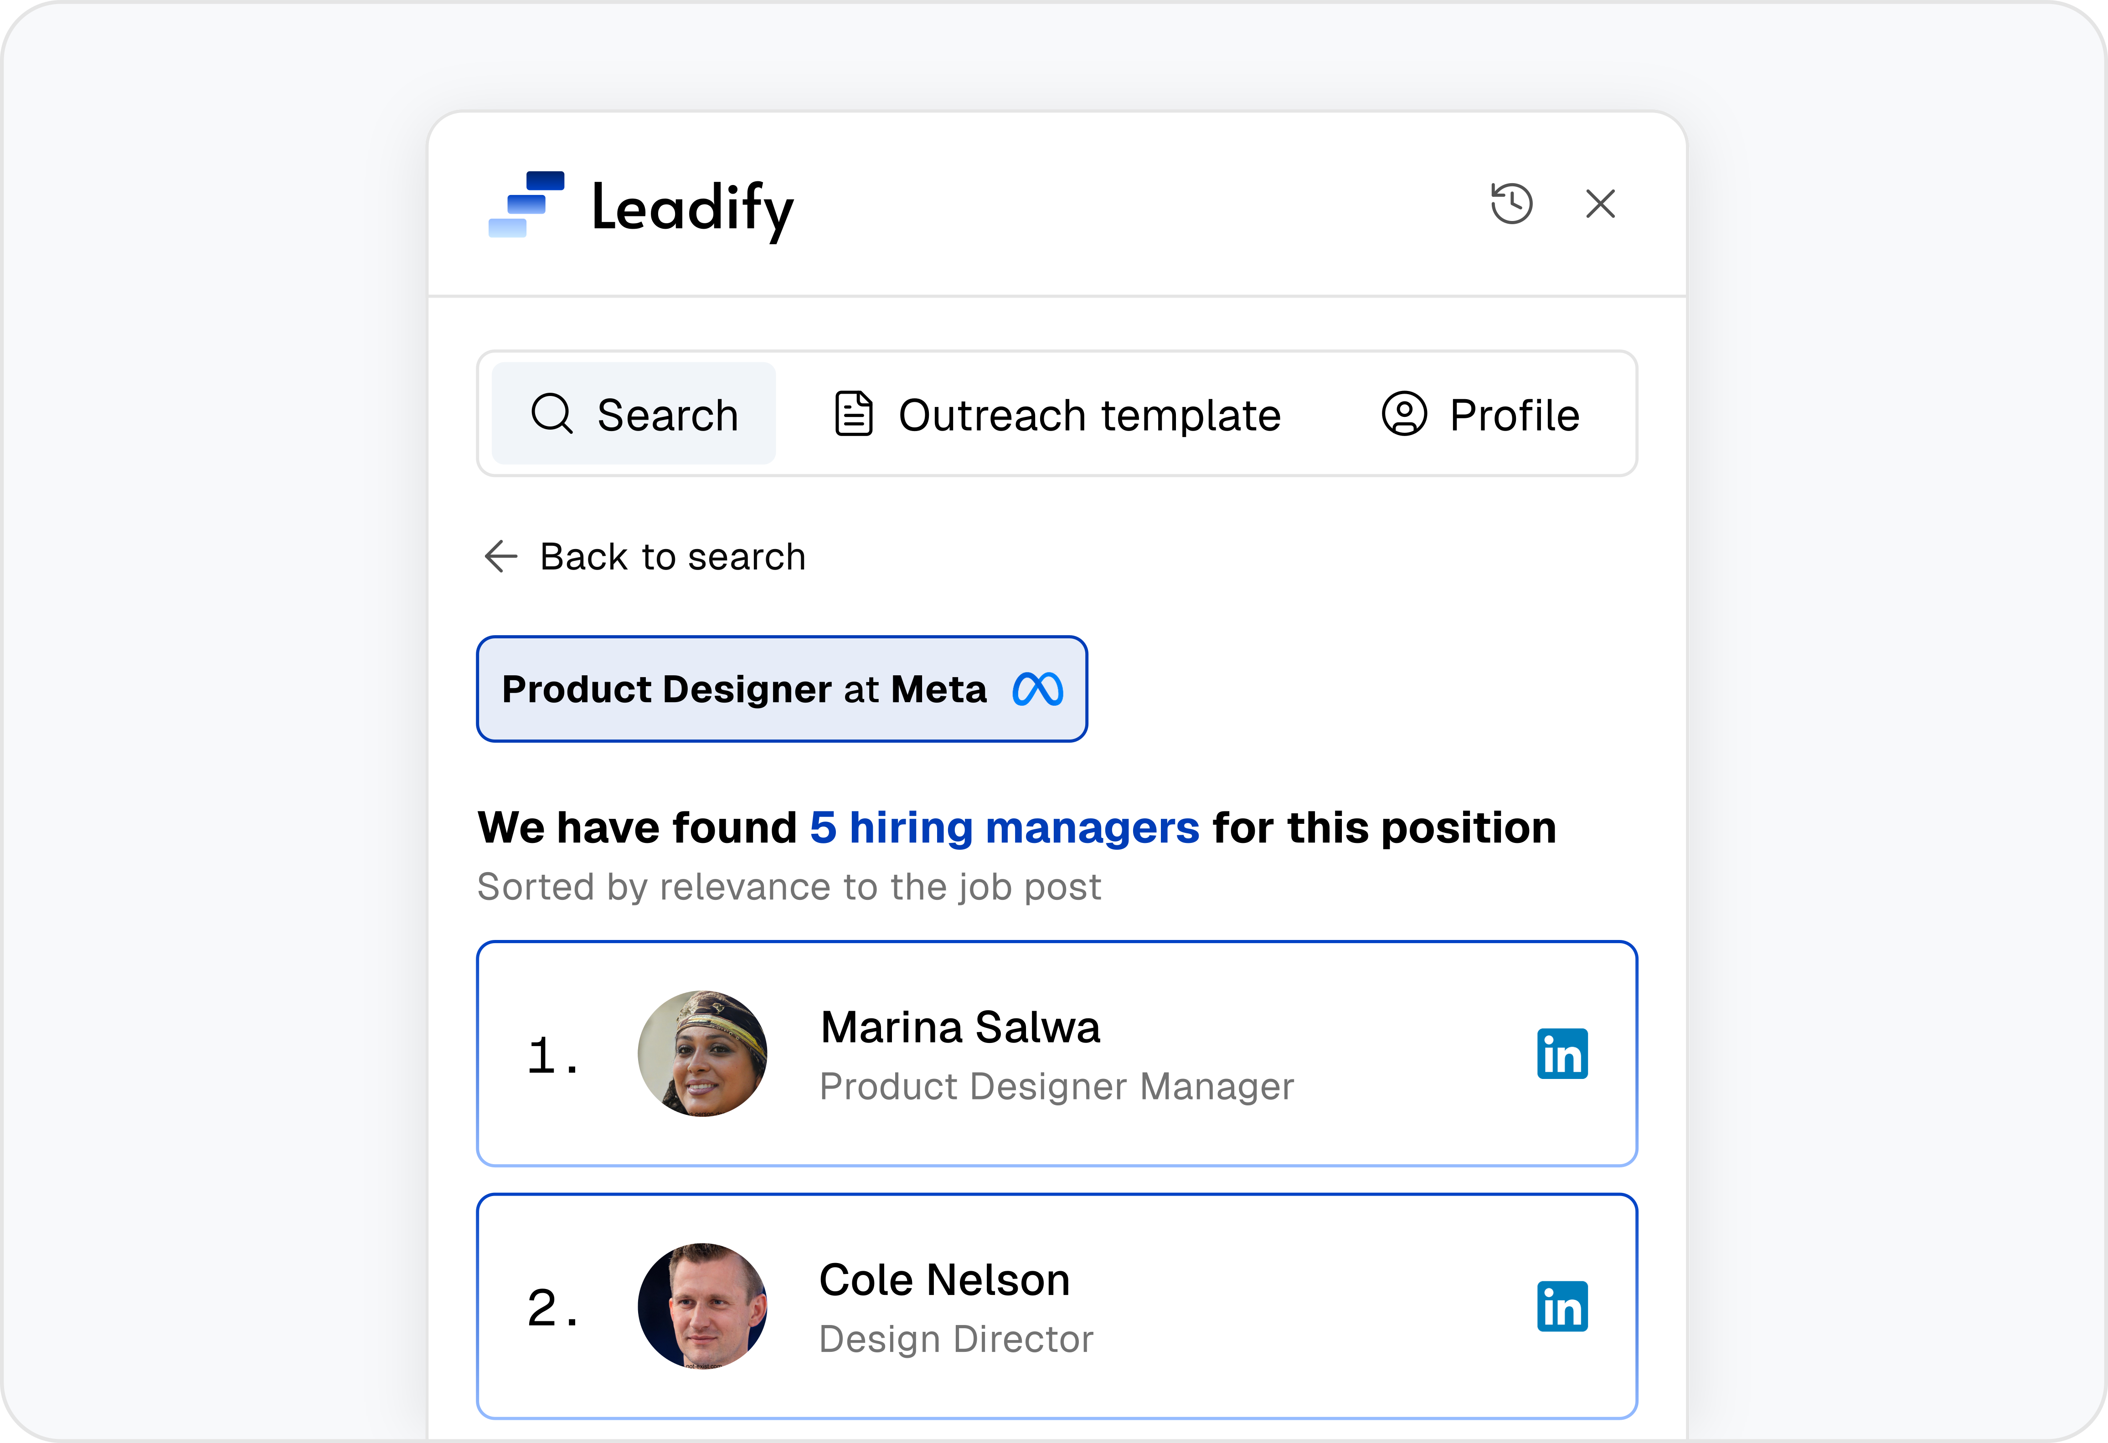Click the document icon beside Outreach template
The height and width of the screenshot is (1443, 2108).
tap(854, 415)
